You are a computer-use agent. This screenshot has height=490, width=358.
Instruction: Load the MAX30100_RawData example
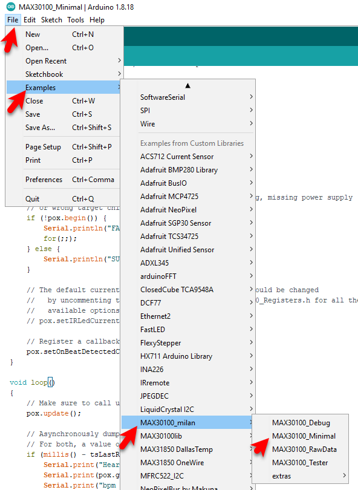tap(300, 449)
